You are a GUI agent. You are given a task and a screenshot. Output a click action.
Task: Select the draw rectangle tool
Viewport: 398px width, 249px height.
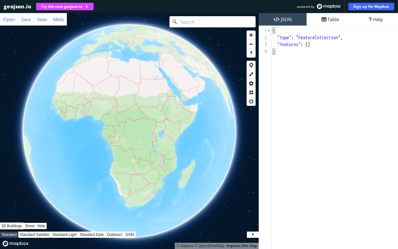coord(251,92)
